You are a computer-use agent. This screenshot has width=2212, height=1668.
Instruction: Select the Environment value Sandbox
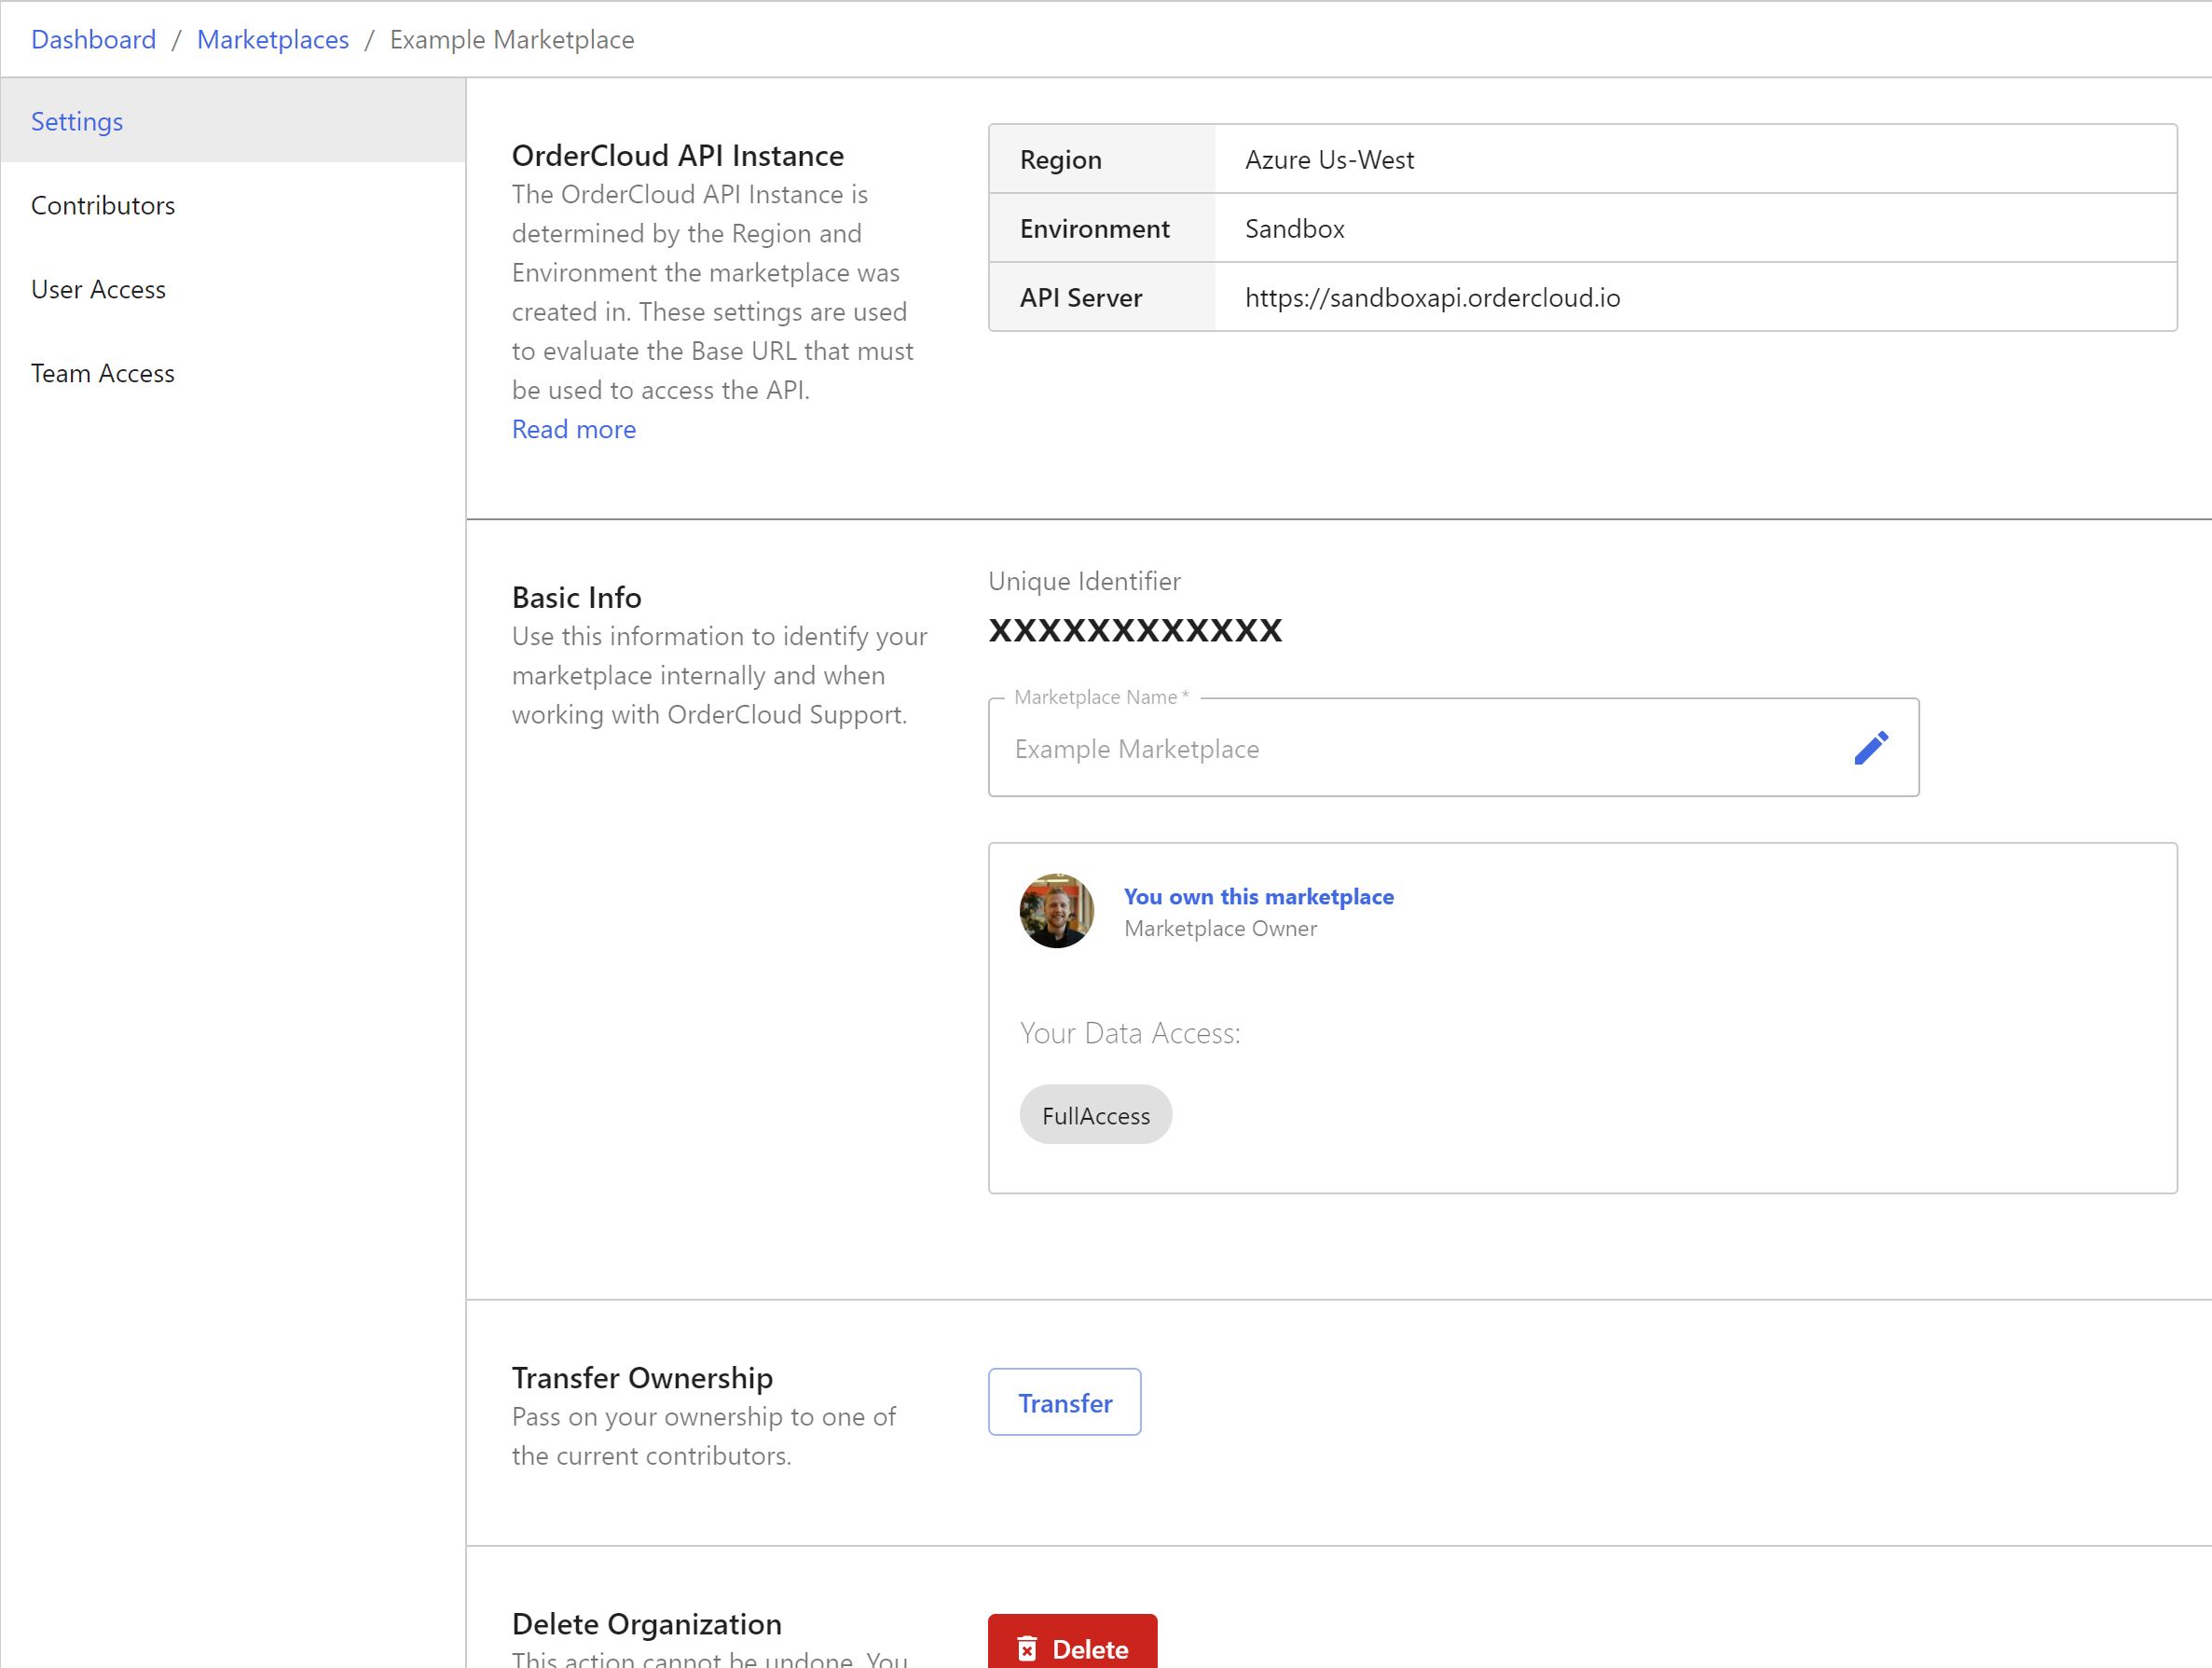(x=1294, y=228)
